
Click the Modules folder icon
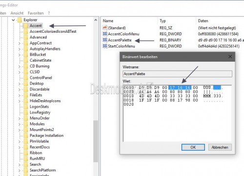(x=25, y=124)
